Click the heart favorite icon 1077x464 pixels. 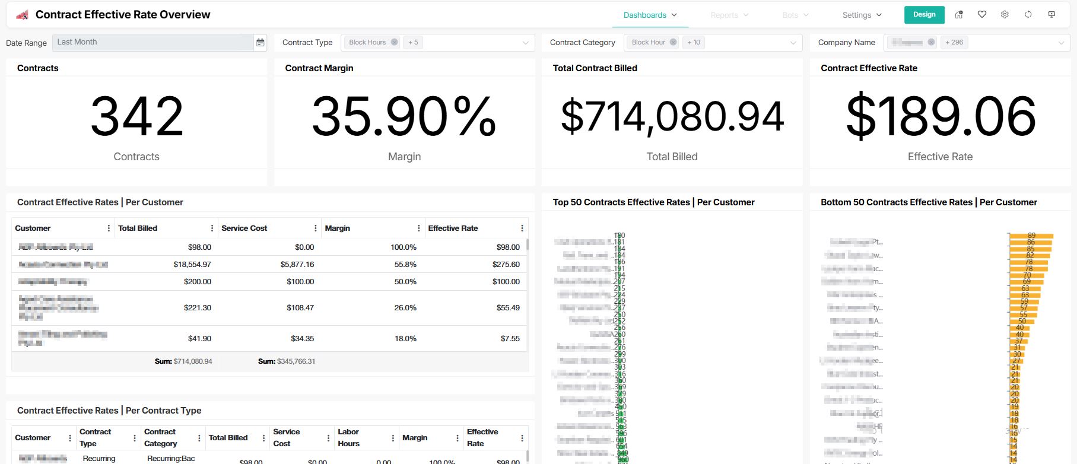[982, 15]
